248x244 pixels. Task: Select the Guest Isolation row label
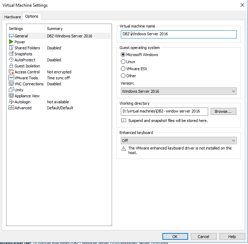click(x=27, y=66)
